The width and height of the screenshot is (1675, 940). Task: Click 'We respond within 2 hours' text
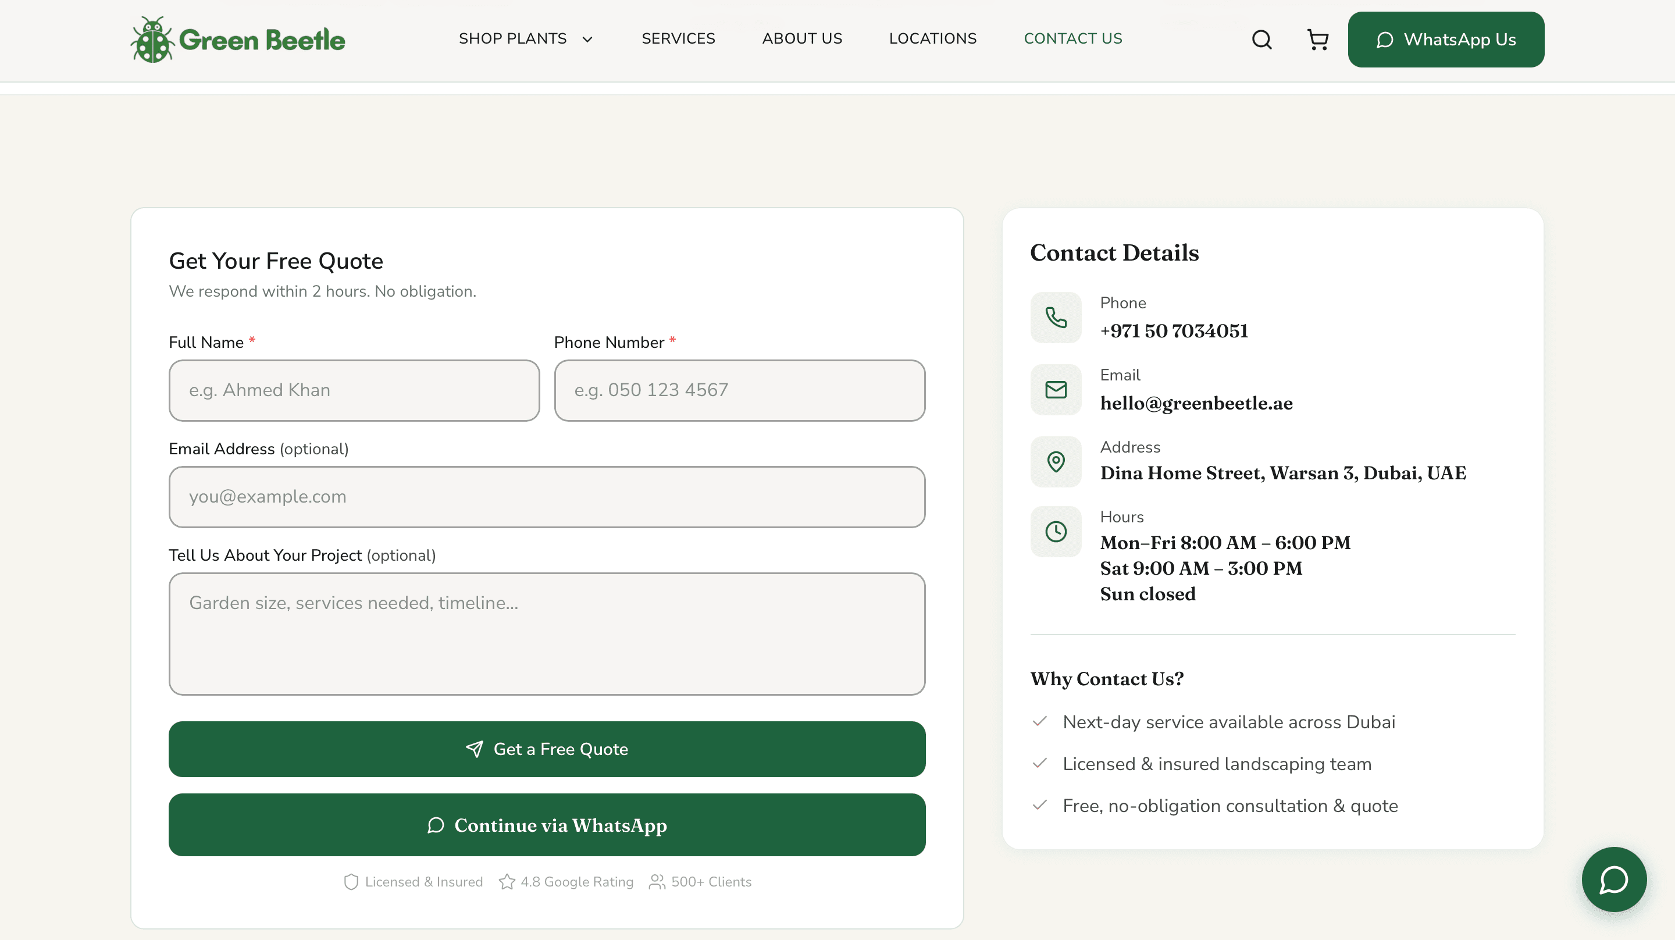pyautogui.click(x=323, y=291)
